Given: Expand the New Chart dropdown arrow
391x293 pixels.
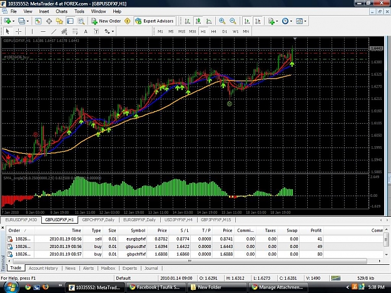Looking at the screenshot, I should (14, 21).
